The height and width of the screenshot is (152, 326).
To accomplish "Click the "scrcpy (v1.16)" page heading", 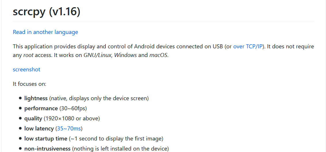I will (47, 12).
